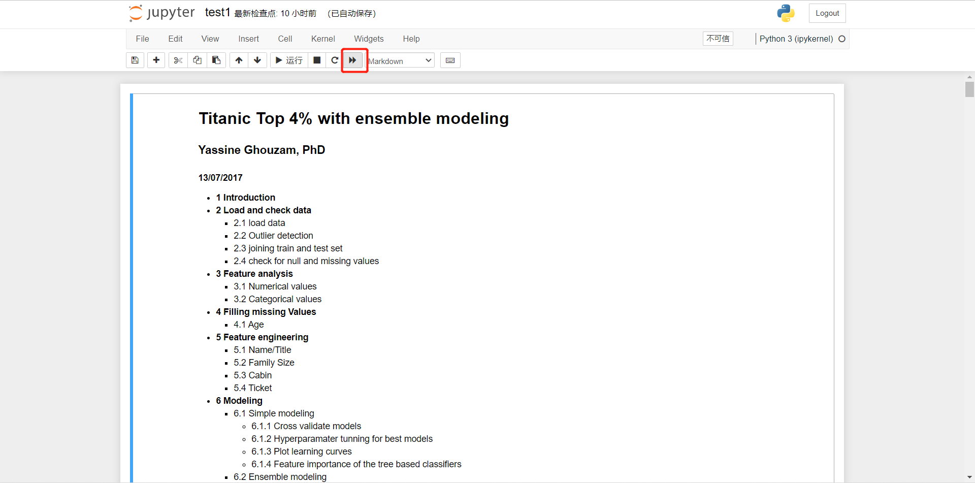The width and height of the screenshot is (975, 483).
Task: Open the command palette keyboard icon
Action: pos(450,60)
